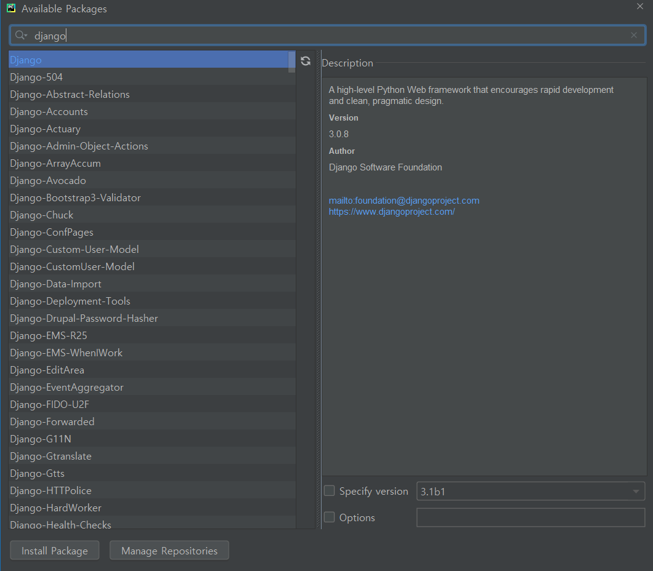653x571 pixels.
Task: Click the package list scrollbar thumb
Action: [x=291, y=62]
